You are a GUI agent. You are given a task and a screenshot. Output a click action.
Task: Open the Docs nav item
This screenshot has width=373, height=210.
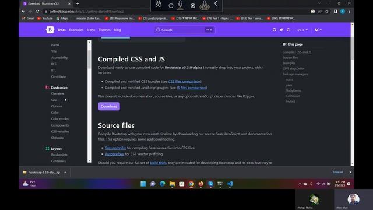tap(62, 30)
